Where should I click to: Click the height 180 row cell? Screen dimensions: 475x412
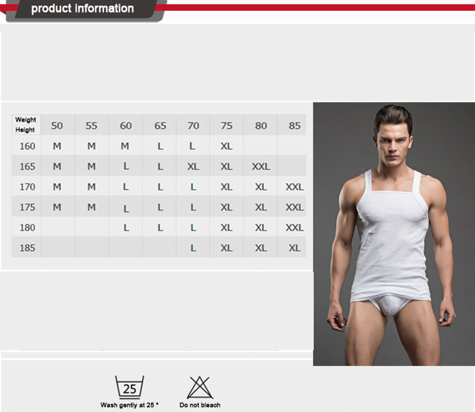tap(26, 227)
